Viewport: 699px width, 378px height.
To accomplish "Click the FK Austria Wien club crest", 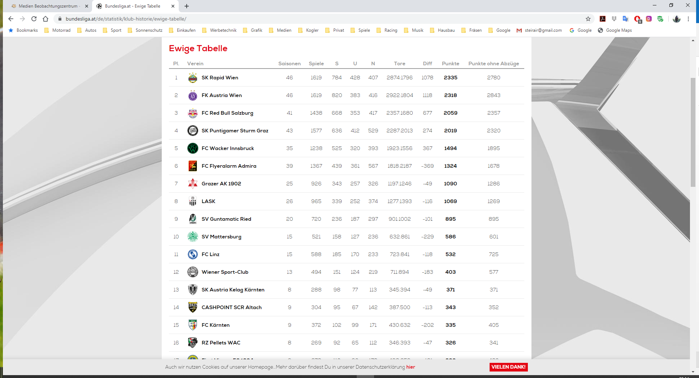I will tap(193, 95).
